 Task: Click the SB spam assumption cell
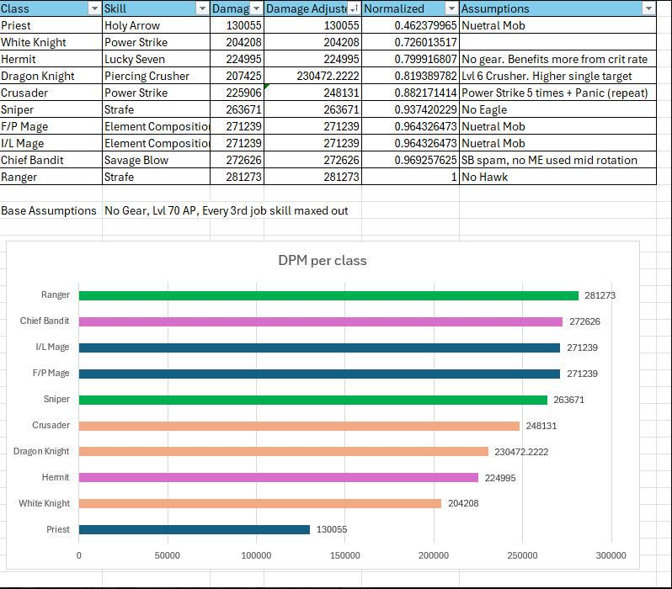click(x=558, y=160)
